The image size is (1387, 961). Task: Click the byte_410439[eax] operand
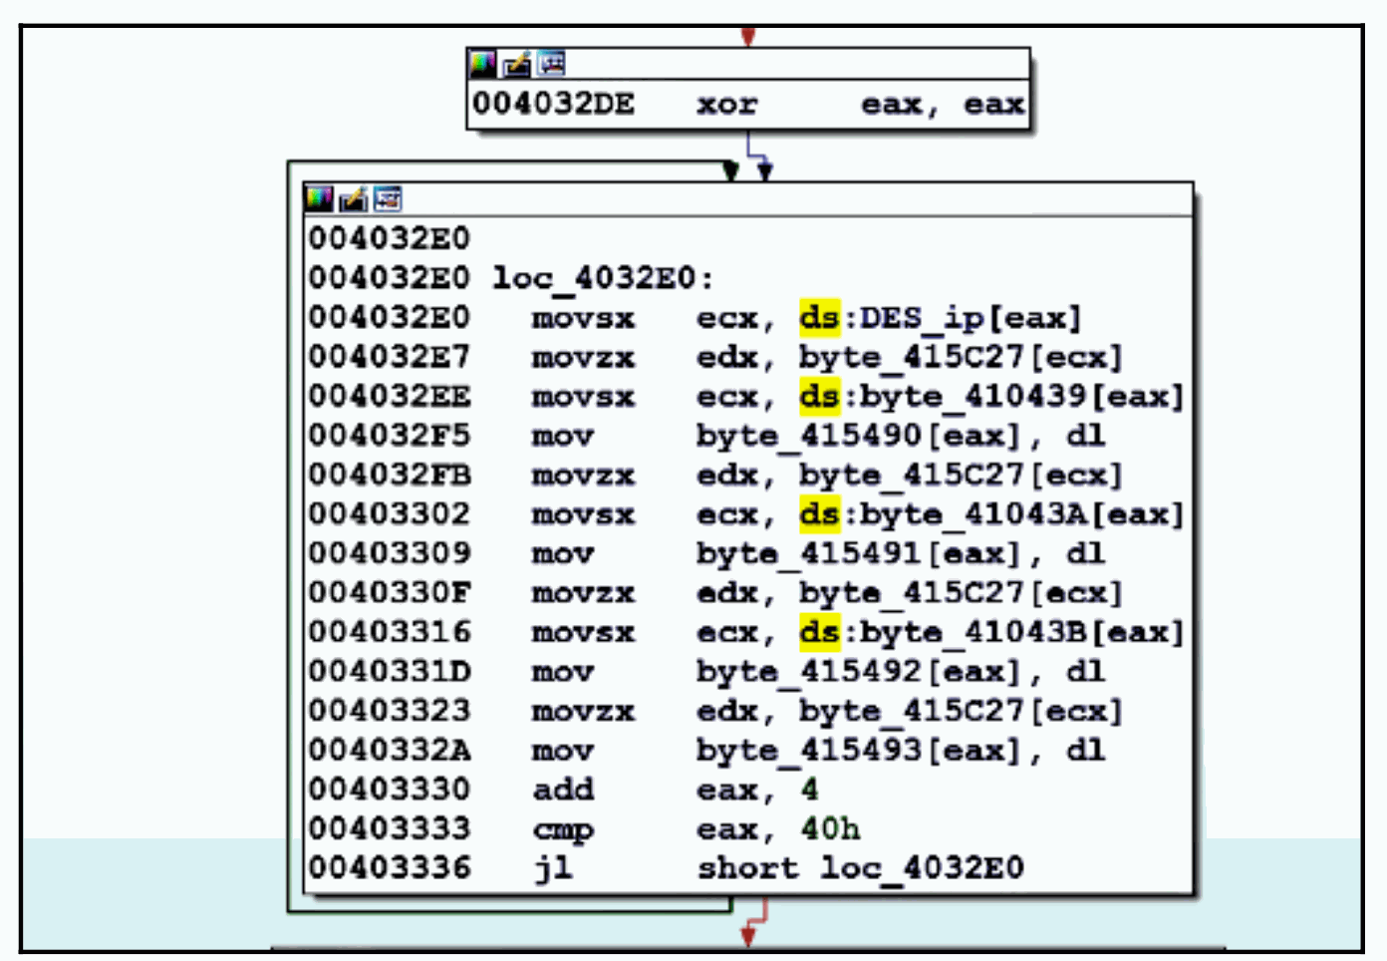[x=1022, y=397]
